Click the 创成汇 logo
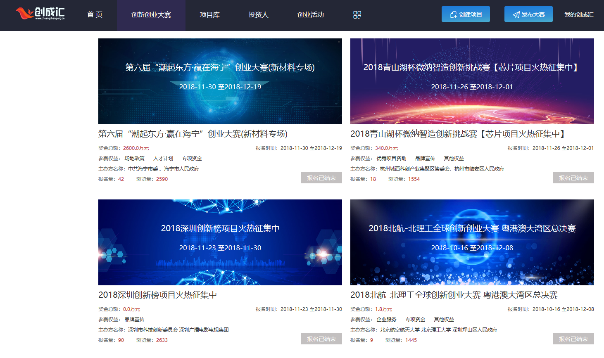The width and height of the screenshot is (604, 358). pos(40,14)
